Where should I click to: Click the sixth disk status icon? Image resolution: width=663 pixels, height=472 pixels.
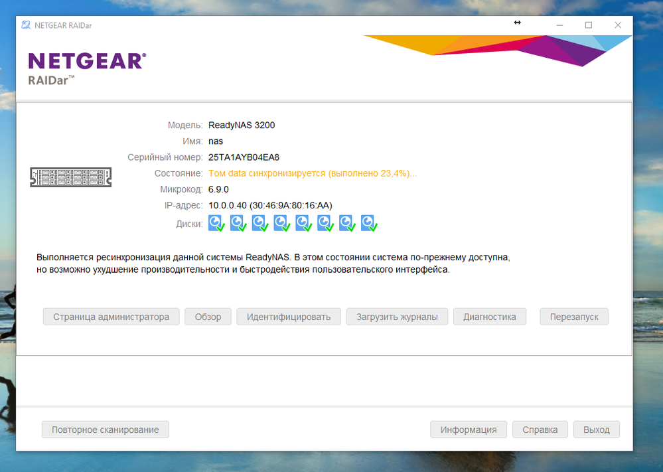pyautogui.click(x=326, y=223)
